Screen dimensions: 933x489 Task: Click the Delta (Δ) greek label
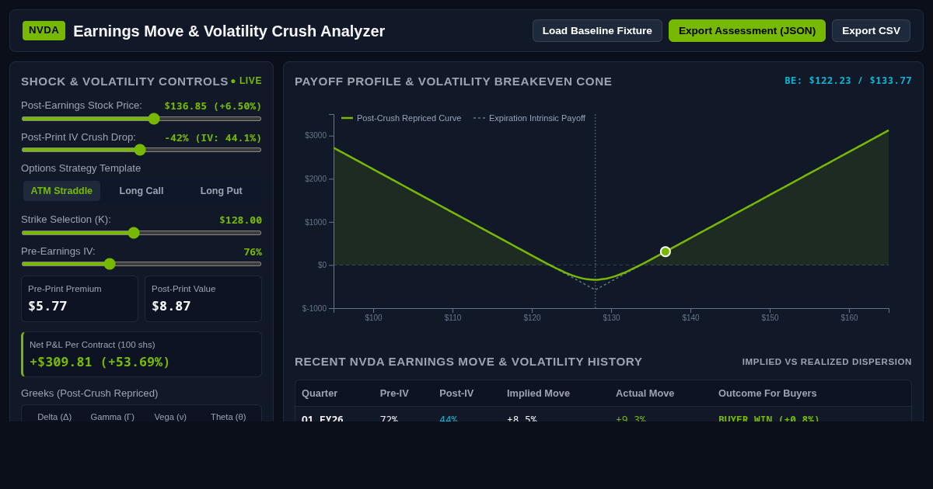(54, 417)
